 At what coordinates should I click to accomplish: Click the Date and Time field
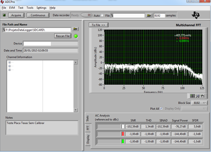click(50, 51)
